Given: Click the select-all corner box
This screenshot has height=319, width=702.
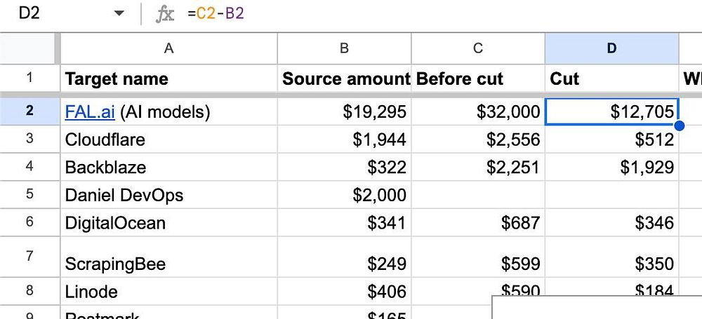Looking at the screenshot, I should click(x=28, y=48).
